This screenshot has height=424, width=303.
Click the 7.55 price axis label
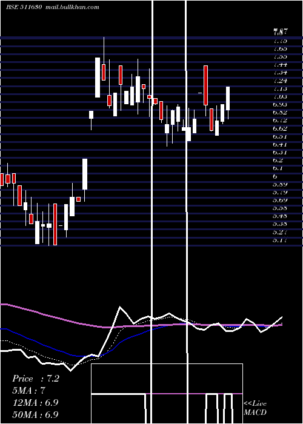(x=280, y=57)
